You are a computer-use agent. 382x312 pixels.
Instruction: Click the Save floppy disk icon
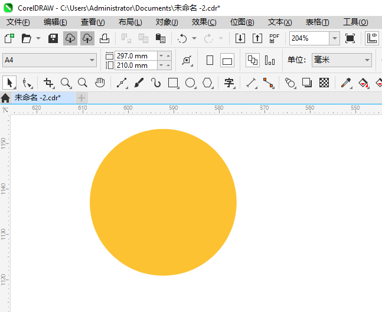tap(53, 38)
